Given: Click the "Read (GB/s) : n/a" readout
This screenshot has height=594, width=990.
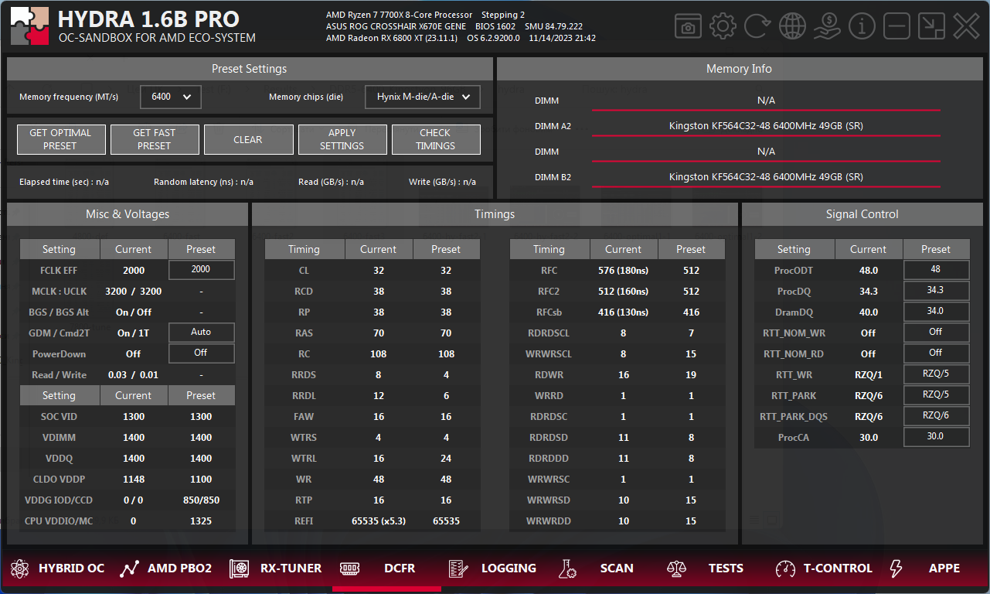Looking at the screenshot, I should 331,183.
